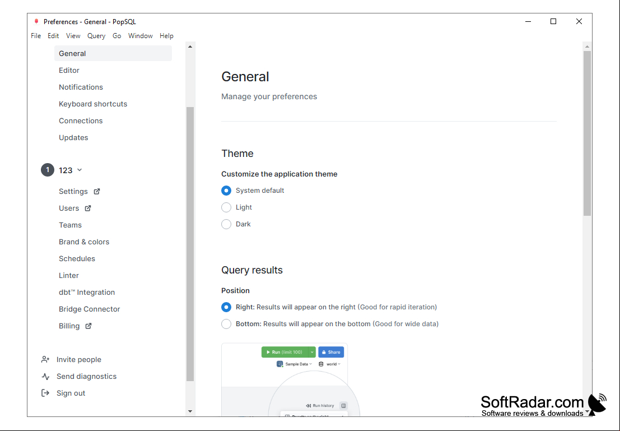The height and width of the screenshot is (431, 620).
Task: Click the Send diagnostics pulse icon
Action: click(45, 377)
